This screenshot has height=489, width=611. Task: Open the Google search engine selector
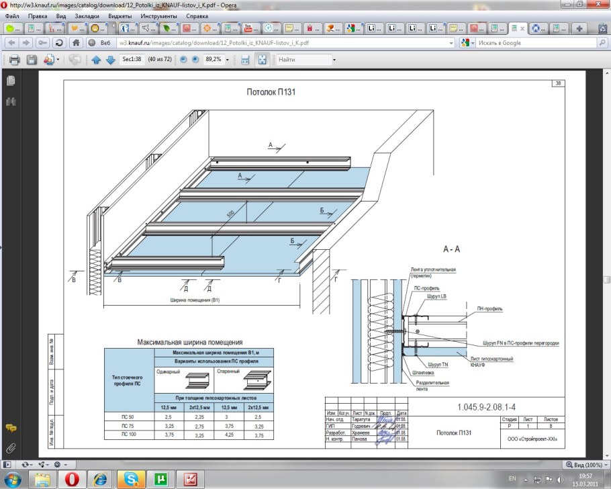tap(471, 42)
